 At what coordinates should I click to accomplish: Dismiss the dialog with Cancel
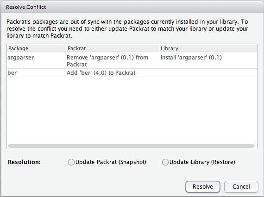(241, 186)
